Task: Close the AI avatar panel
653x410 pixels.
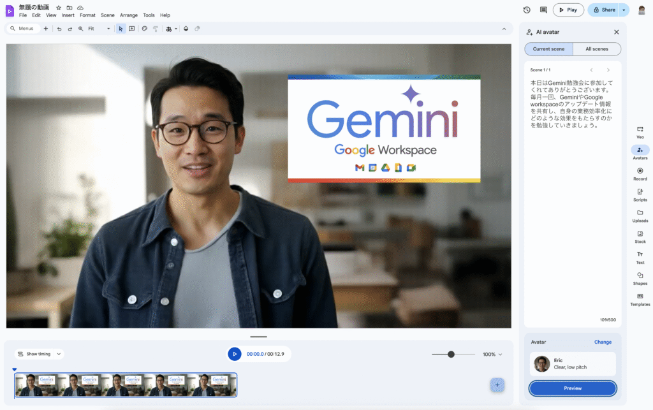Action: tap(617, 32)
